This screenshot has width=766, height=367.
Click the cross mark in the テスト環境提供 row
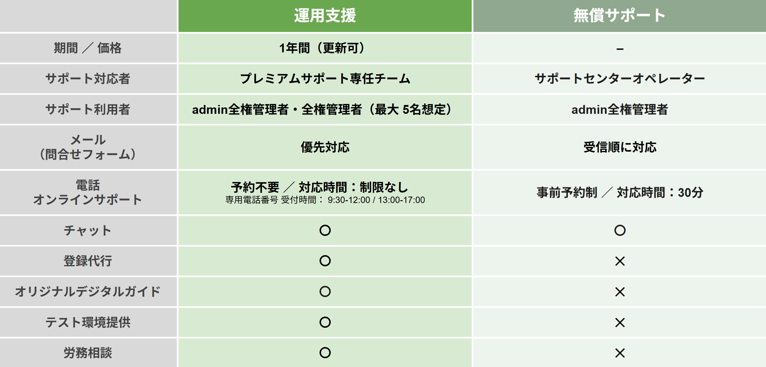tap(620, 322)
